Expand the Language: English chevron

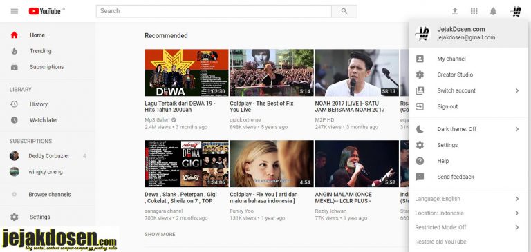(517, 199)
